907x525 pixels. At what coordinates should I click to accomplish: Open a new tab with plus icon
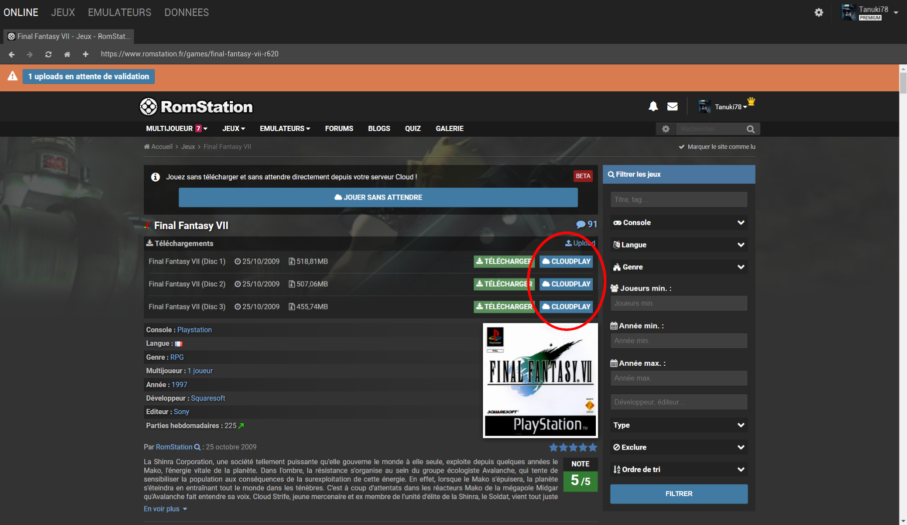[85, 54]
